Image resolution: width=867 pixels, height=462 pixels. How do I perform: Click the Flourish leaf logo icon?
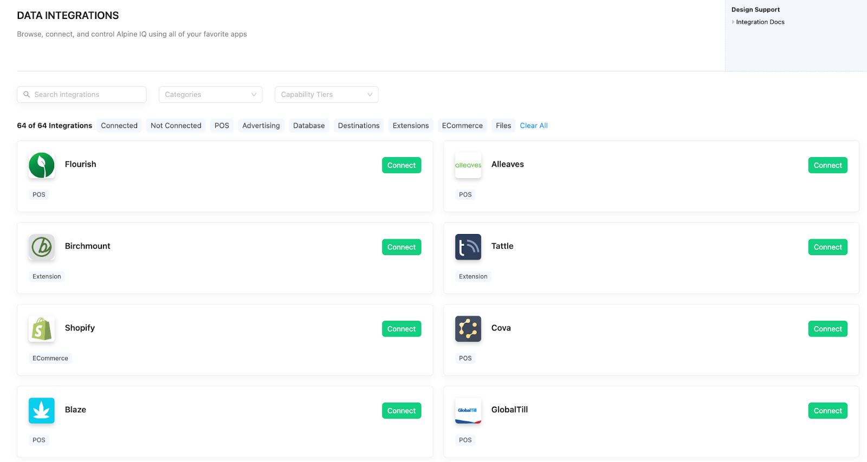[42, 165]
